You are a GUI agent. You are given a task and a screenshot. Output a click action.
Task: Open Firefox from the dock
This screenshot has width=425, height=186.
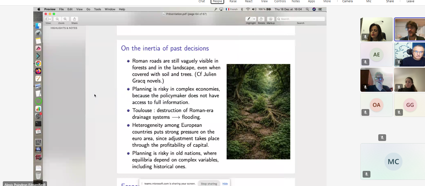pos(38,71)
